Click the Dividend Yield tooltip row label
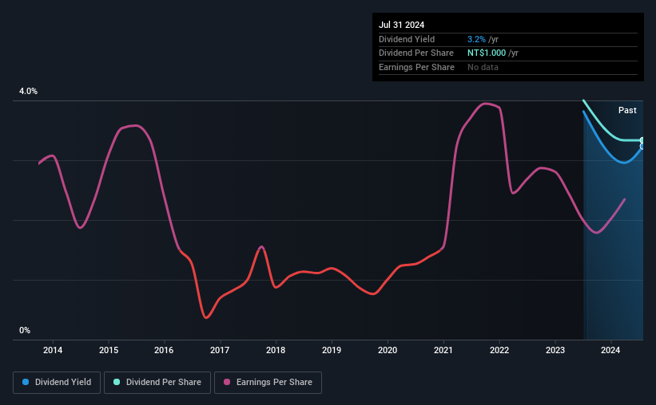656x405 pixels. [407, 39]
